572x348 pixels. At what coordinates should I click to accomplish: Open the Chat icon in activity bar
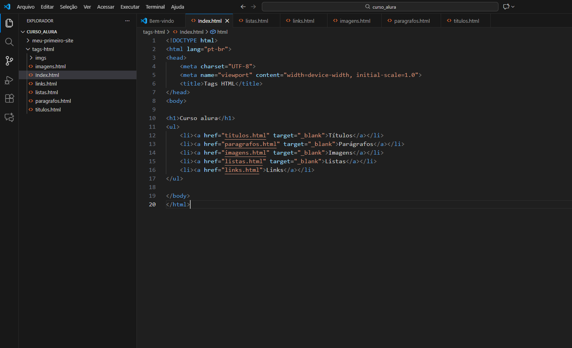click(9, 117)
